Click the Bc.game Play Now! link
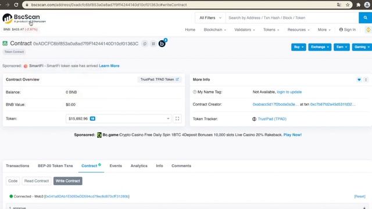372x209 pixels. coord(292,135)
